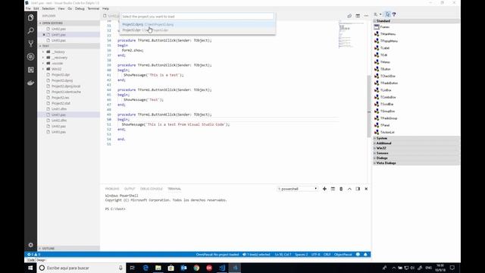Open the Selection menu

[48, 8]
